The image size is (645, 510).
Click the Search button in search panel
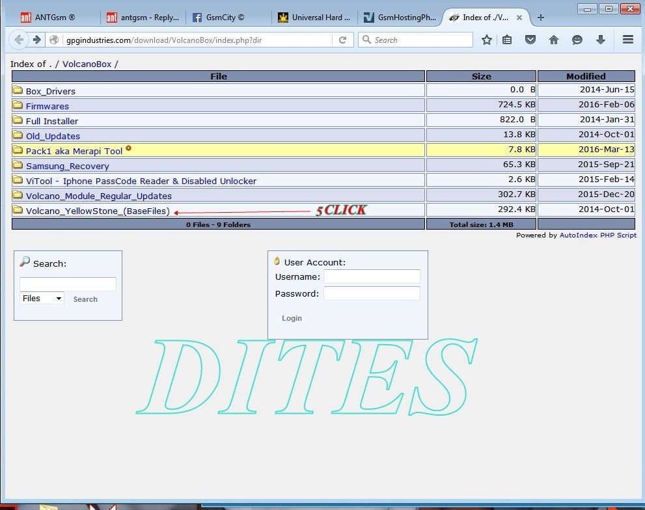point(85,299)
